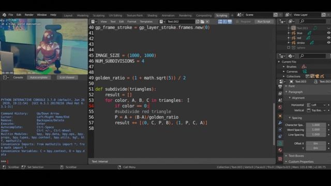Switch to the Modeling workspace tab
331x186 pixels.
[83, 16]
